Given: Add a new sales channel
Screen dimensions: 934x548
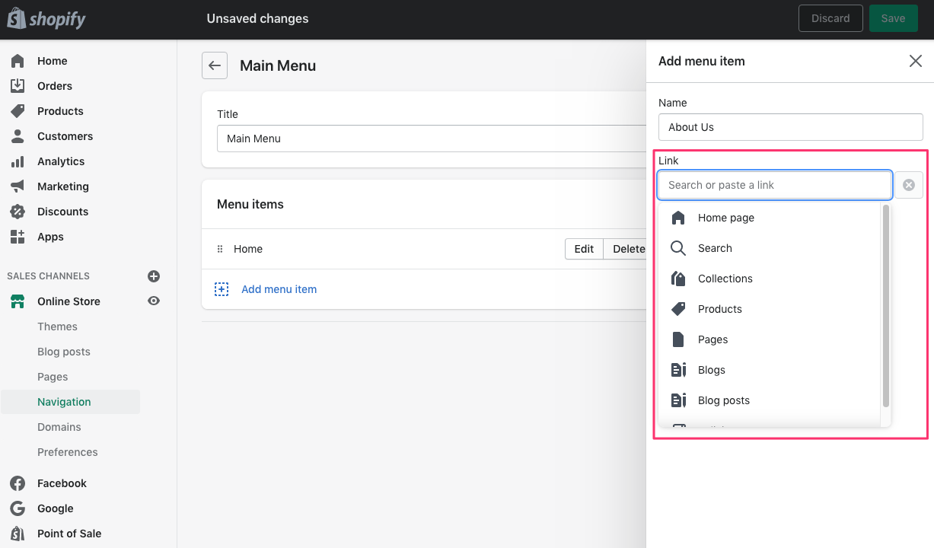Looking at the screenshot, I should pyautogui.click(x=154, y=276).
